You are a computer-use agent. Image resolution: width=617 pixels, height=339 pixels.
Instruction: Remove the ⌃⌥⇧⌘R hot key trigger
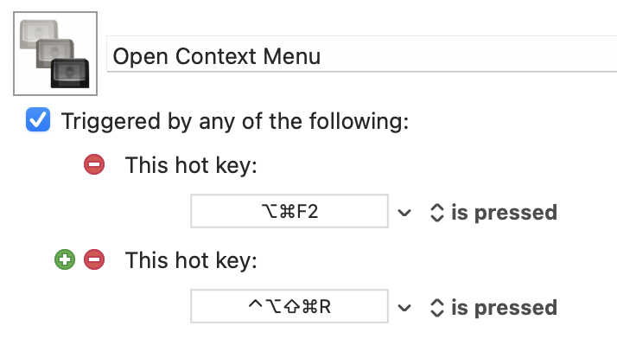tap(94, 259)
